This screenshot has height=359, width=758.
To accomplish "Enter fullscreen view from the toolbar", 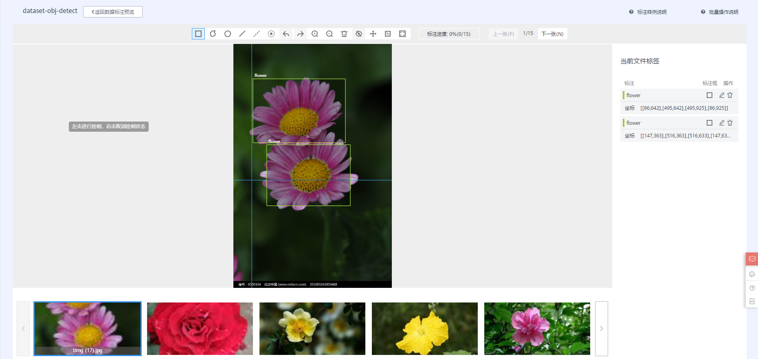I will click(402, 34).
